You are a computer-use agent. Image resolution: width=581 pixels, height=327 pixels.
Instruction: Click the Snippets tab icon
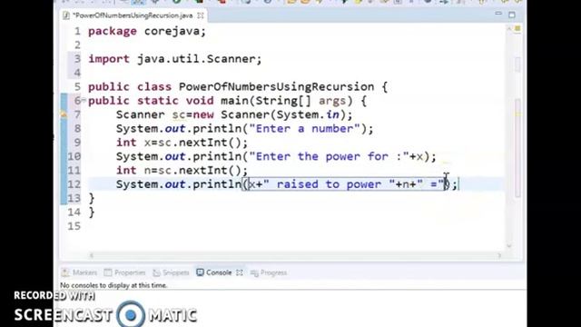coord(156,272)
